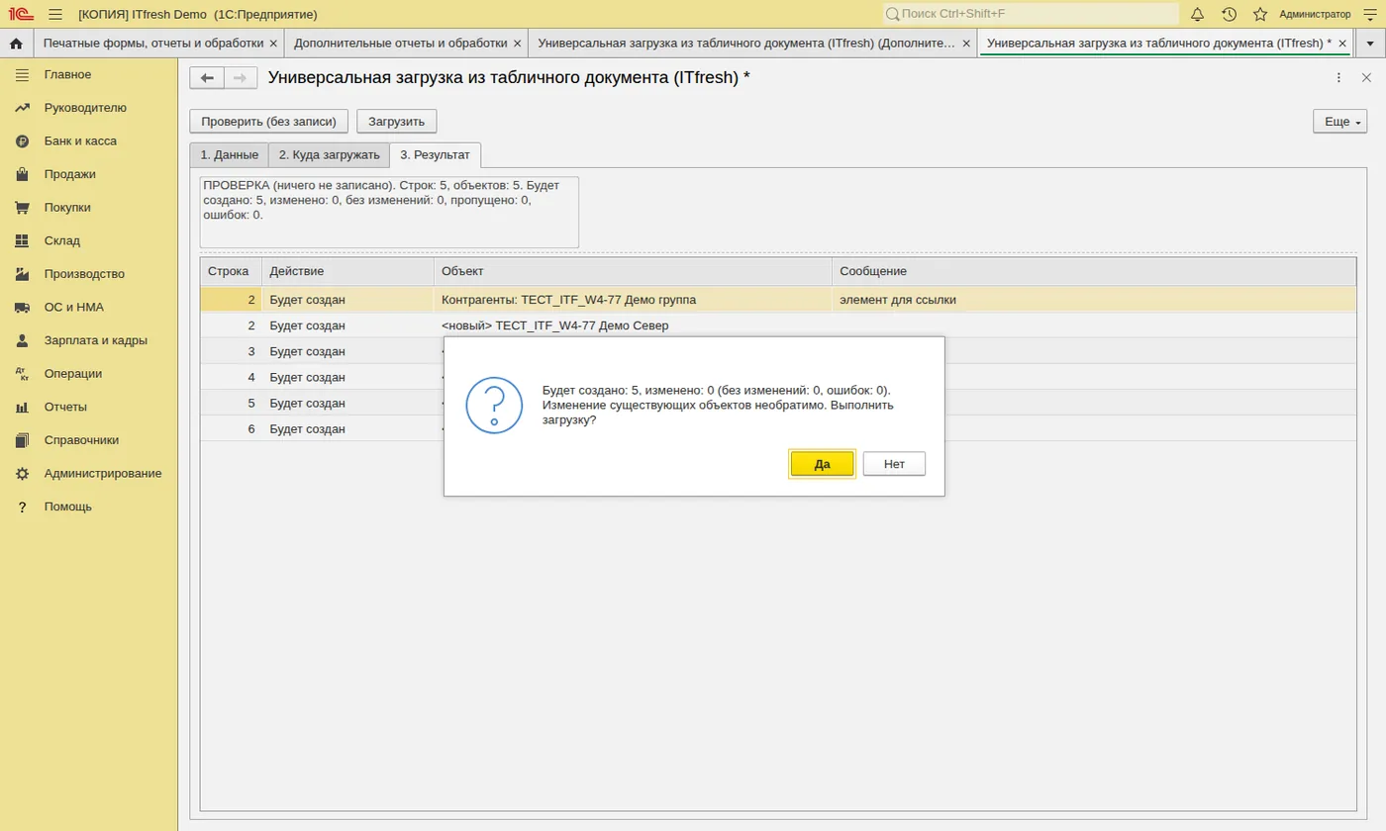
Task: Open Покупки section
Action: 67,208
